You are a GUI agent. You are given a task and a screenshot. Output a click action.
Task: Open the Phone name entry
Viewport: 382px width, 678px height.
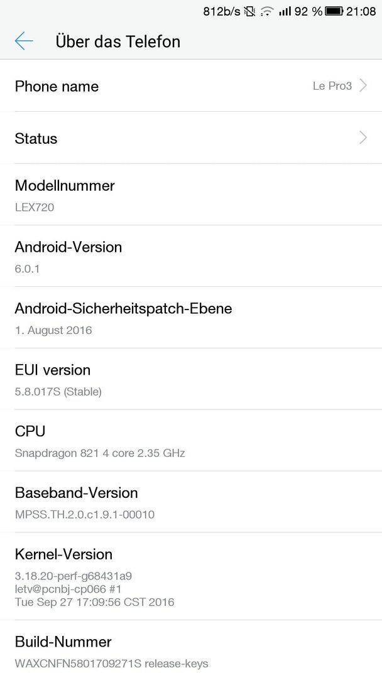(191, 85)
